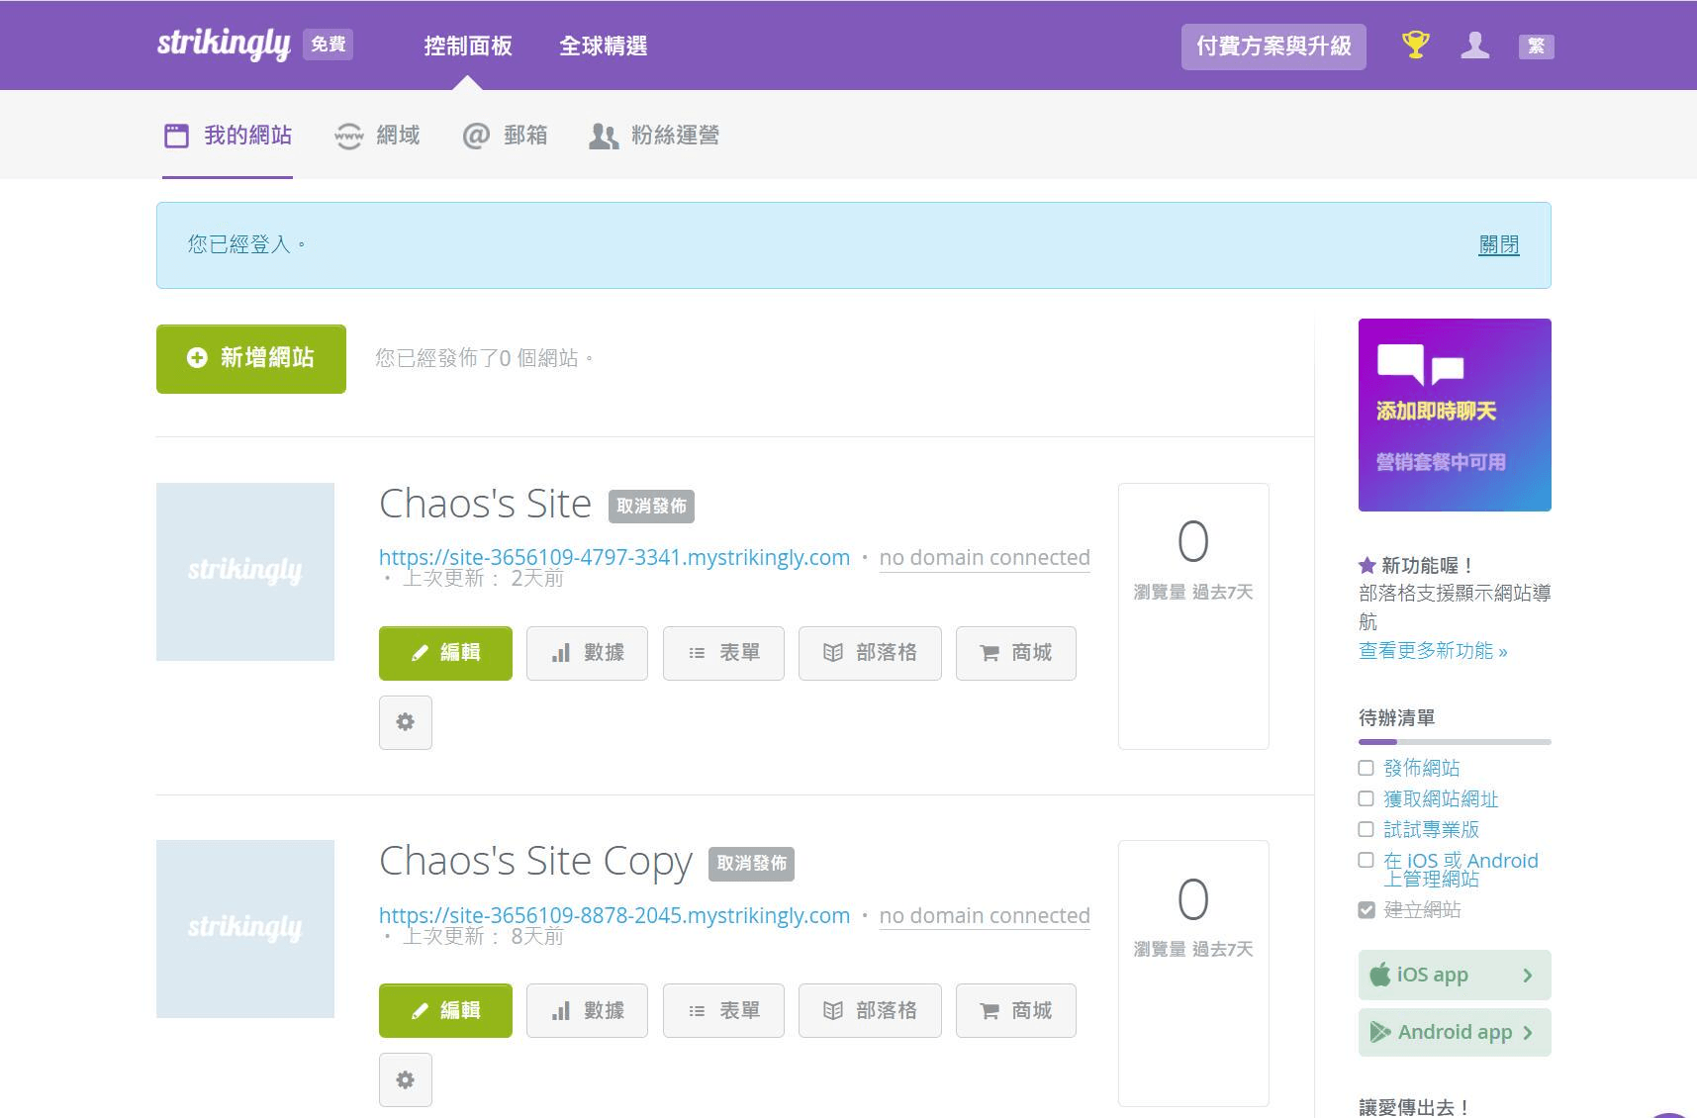Image resolution: width=1697 pixels, height=1118 pixels.
Task: Open the 查看更多新功能 link
Action: point(1432,650)
